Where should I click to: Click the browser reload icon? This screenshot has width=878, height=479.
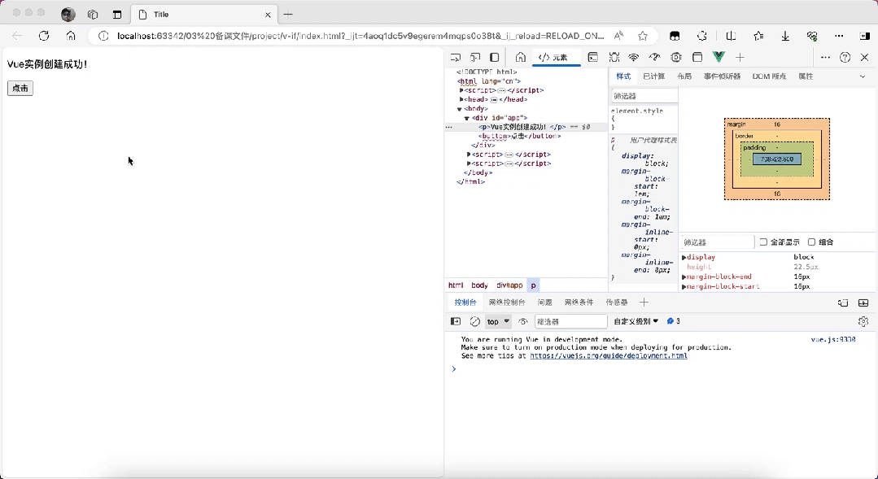(44, 36)
